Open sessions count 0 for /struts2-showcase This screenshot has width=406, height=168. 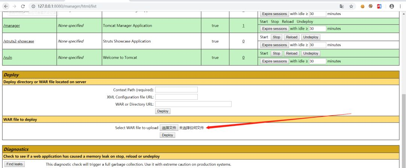pyautogui.click(x=243, y=41)
